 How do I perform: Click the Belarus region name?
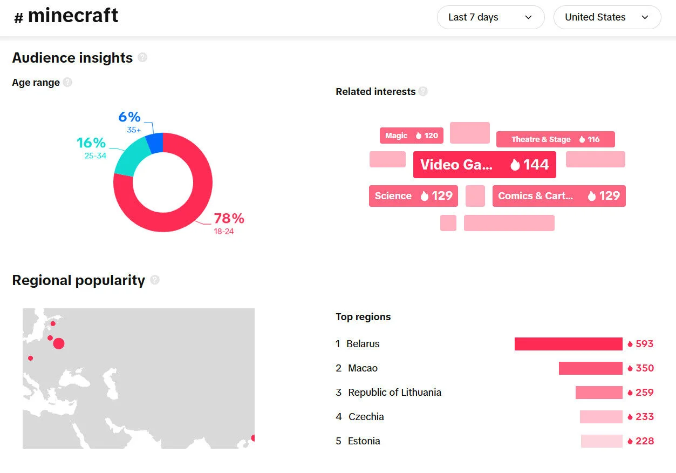(x=364, y=343)
